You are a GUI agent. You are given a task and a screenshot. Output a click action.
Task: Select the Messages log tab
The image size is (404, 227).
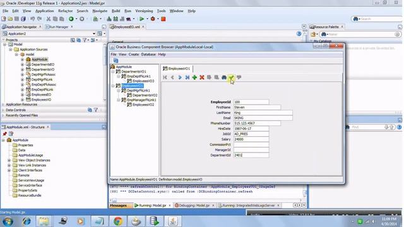point(118,206)
